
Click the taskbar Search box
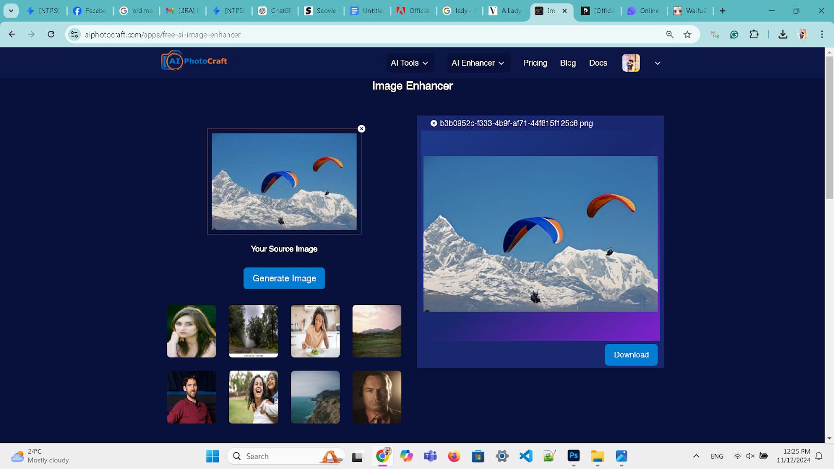coord(286,456)
